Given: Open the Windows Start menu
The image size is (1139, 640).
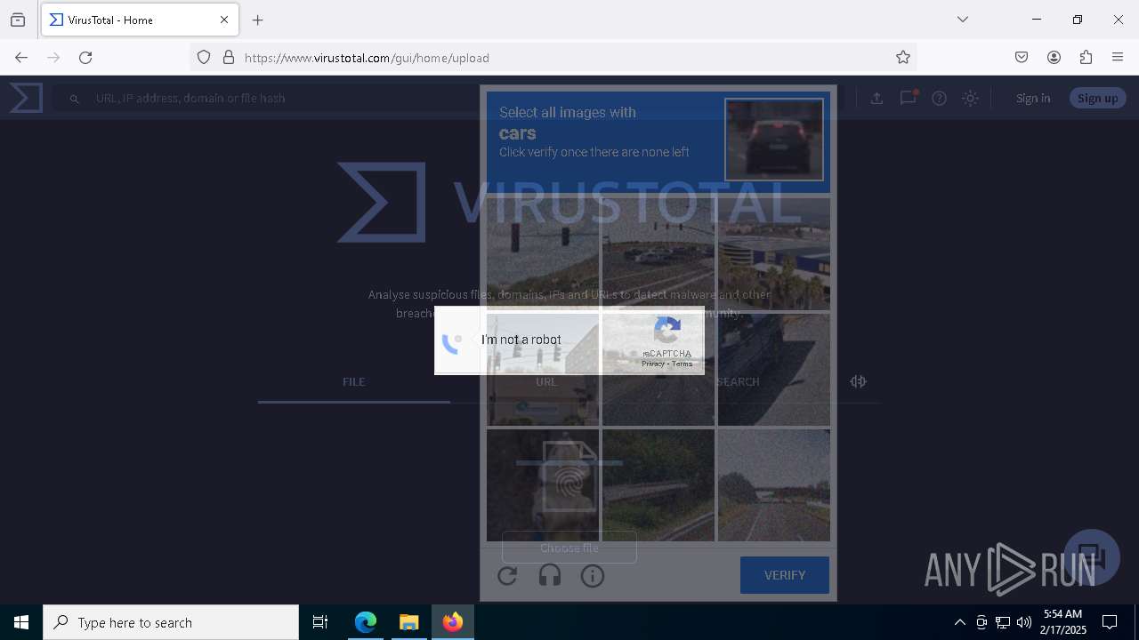Looking at the screenshot, I should 21,622.
